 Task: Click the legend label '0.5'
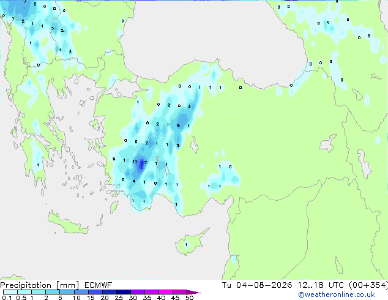[x=21, y=298]
